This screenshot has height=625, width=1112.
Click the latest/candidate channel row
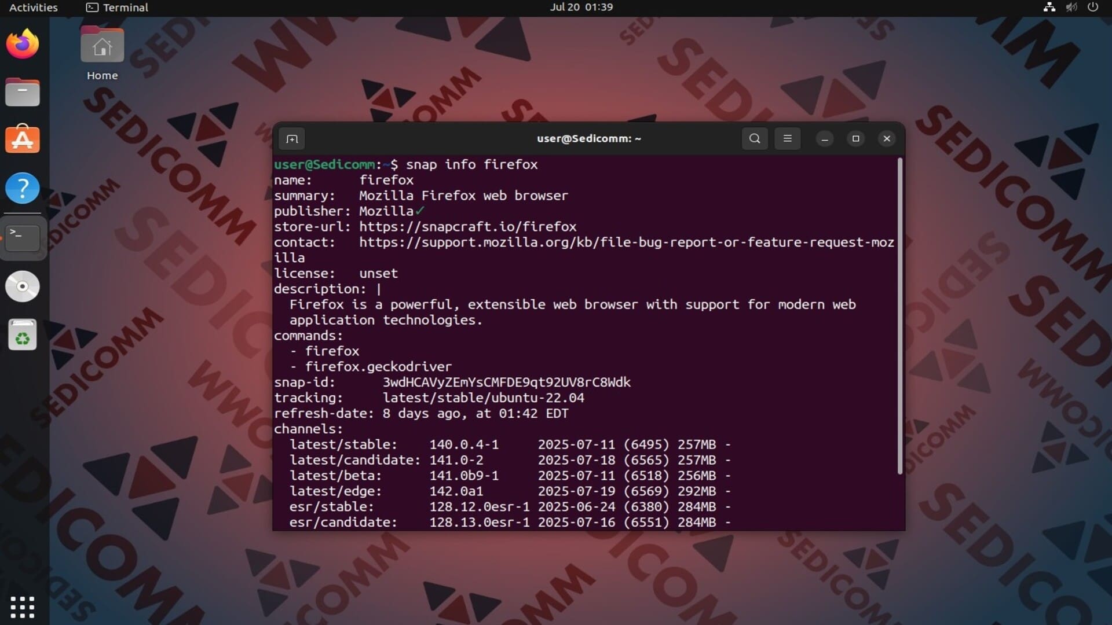[510, 461]
